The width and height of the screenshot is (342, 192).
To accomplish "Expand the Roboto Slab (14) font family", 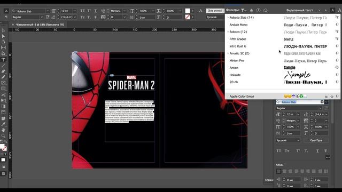I will pyautogui.click(x=228, y=18).
